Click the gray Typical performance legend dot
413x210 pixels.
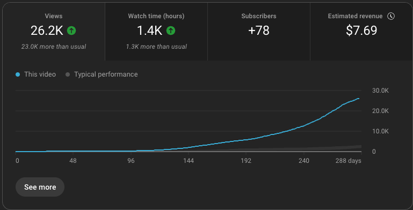coord(68,74)
